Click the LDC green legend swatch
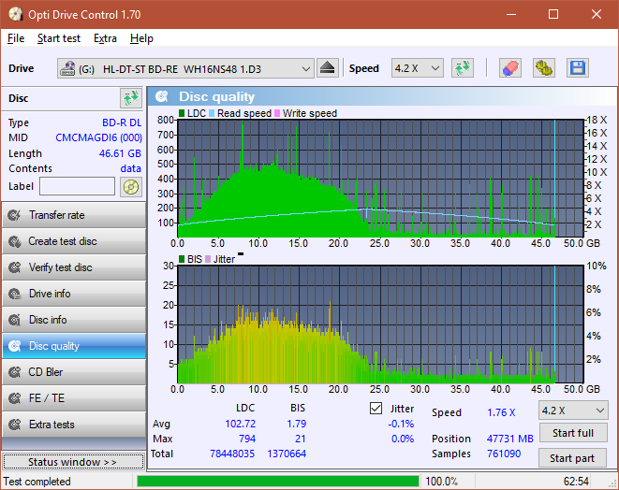 (x=182, y=113)
